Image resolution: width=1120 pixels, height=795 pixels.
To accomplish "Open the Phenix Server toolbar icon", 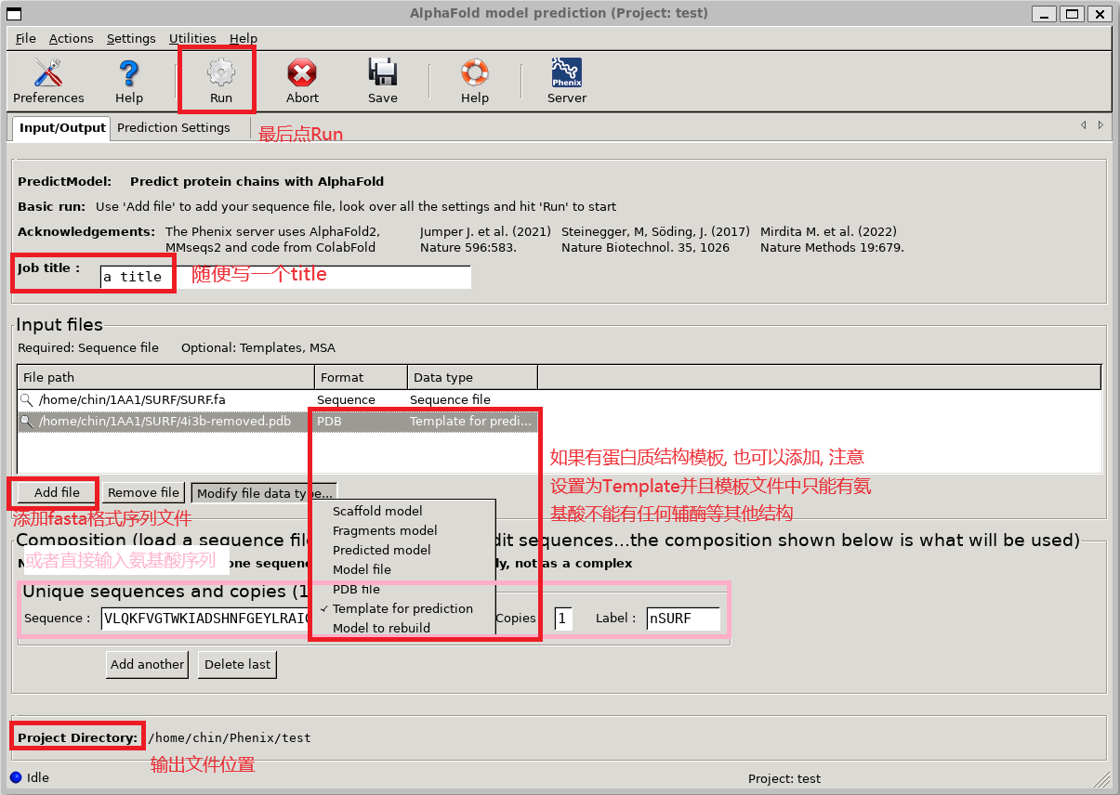I will [567, 81].
